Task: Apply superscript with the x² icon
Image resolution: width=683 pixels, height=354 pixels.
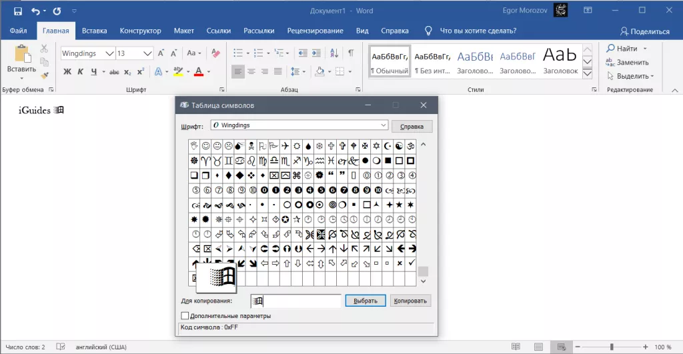Action: (141, 72)
